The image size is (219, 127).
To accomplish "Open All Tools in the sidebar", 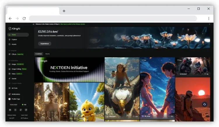I will [15, 88].
